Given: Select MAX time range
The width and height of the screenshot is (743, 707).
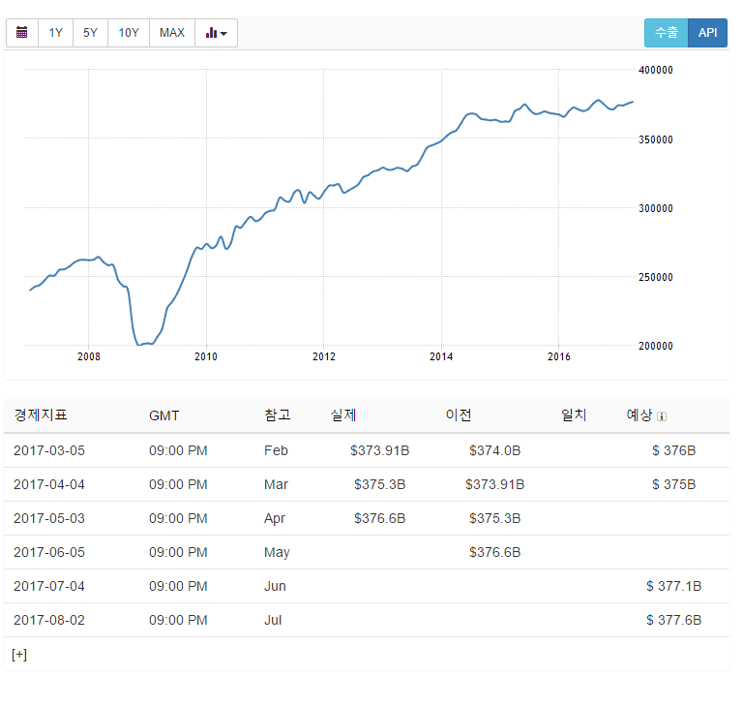Looking at the screenshot, I should coord(172,33).
